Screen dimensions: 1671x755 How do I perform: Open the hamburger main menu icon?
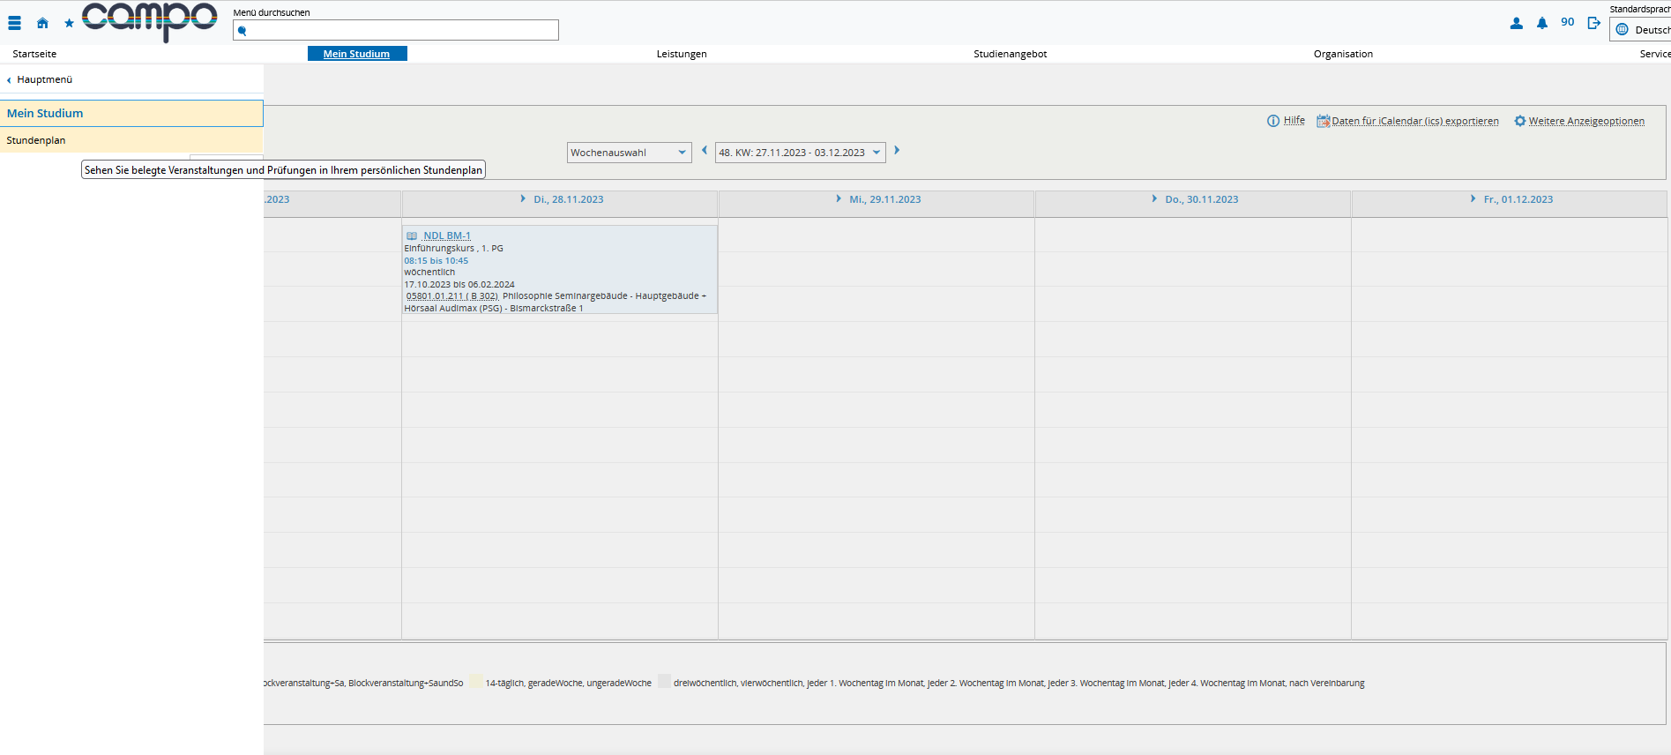click(14, 23)
